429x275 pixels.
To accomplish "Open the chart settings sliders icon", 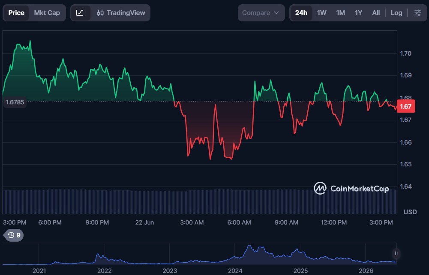I will coord(417,13).
